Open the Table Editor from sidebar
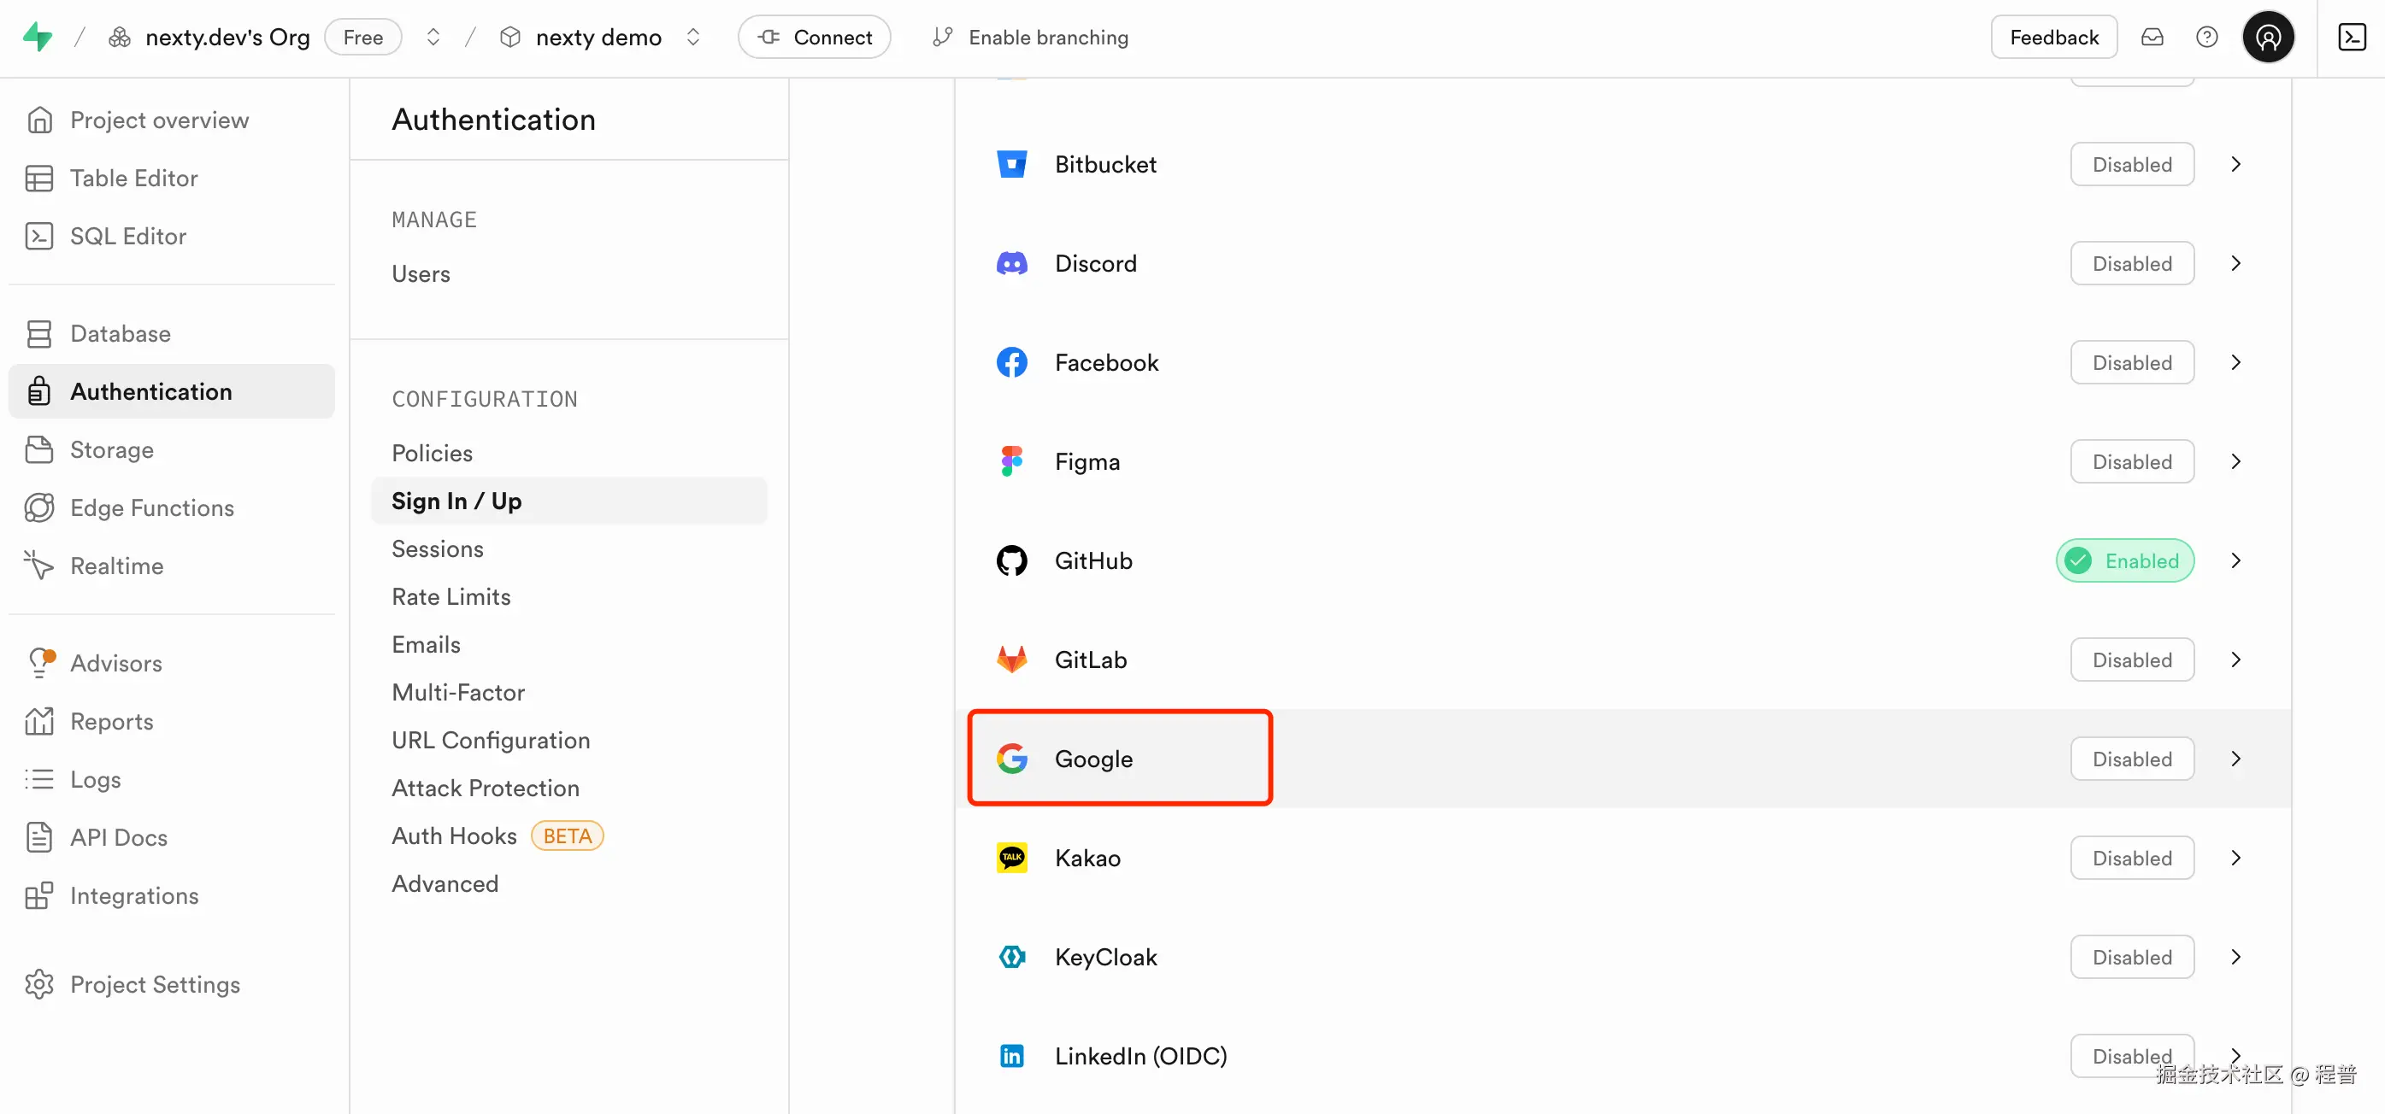 pos(133,178)
